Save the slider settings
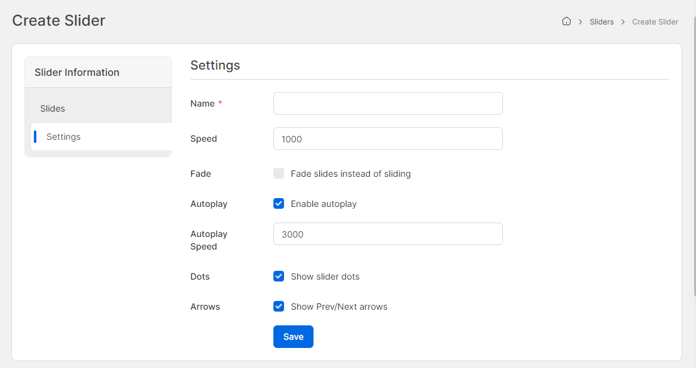The width and height of the screenshot is (696, 368). 293,337
